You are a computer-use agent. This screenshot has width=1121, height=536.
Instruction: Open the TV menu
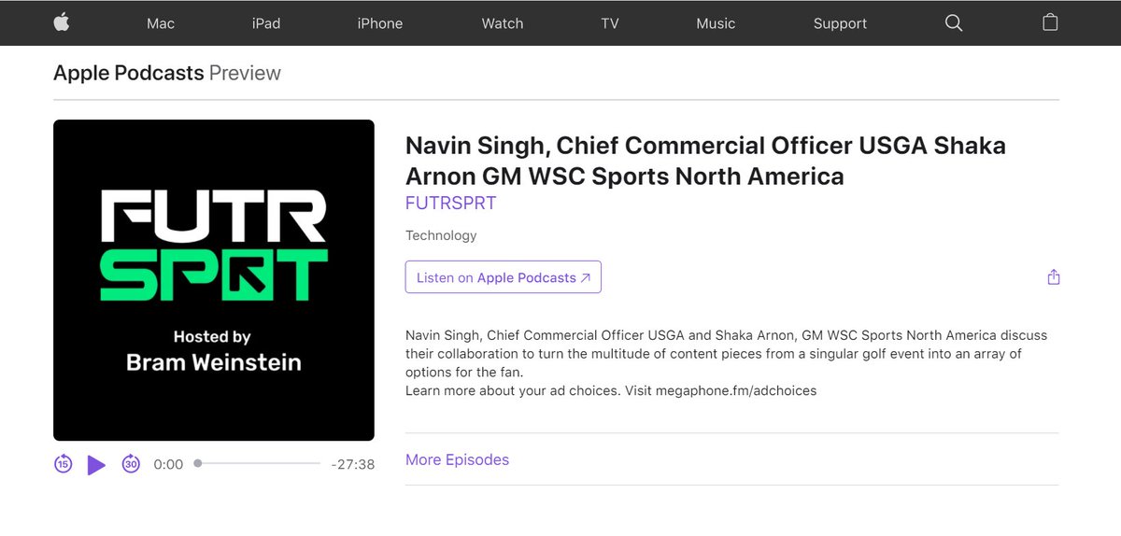pos(610,23)
